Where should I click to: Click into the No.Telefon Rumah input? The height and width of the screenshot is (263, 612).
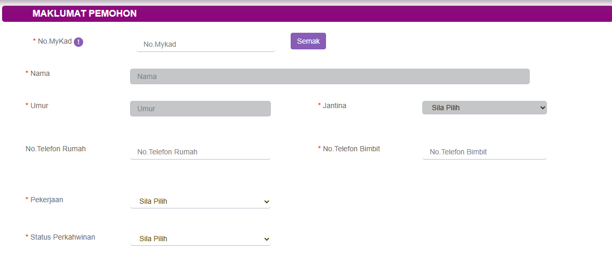tap(200, 152)
